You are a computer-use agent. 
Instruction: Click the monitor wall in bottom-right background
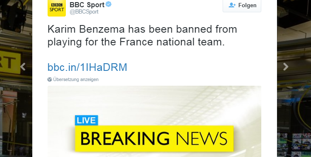point(294,144)
